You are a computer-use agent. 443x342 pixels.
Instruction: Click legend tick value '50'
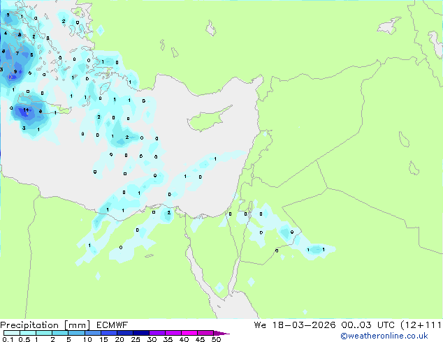[x=216, y=339]
